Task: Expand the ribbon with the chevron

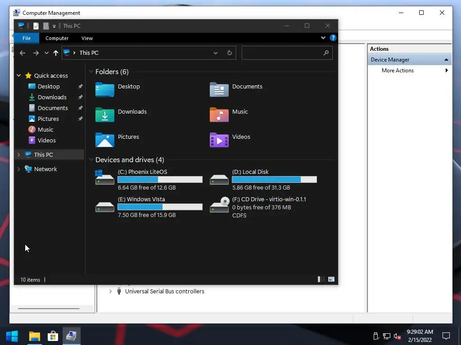Action: click(323, 38)
